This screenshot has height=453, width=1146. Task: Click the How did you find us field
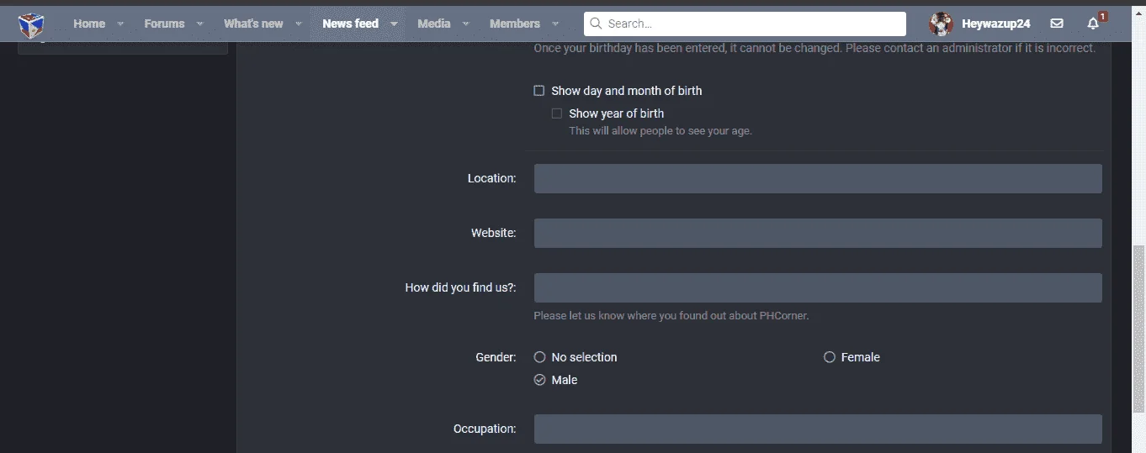pos(818,287)
